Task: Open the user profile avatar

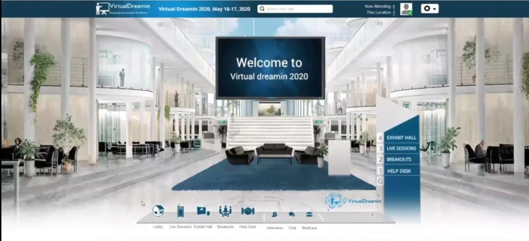Action: point(406,9)
